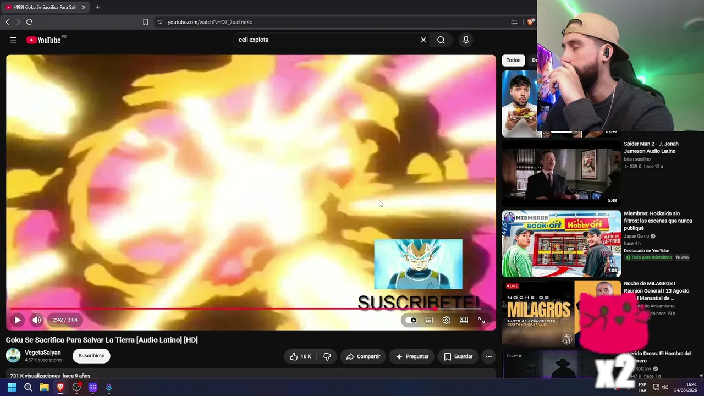The image size is (704, 396).
Task: Play the paused video
Action: 18,320
